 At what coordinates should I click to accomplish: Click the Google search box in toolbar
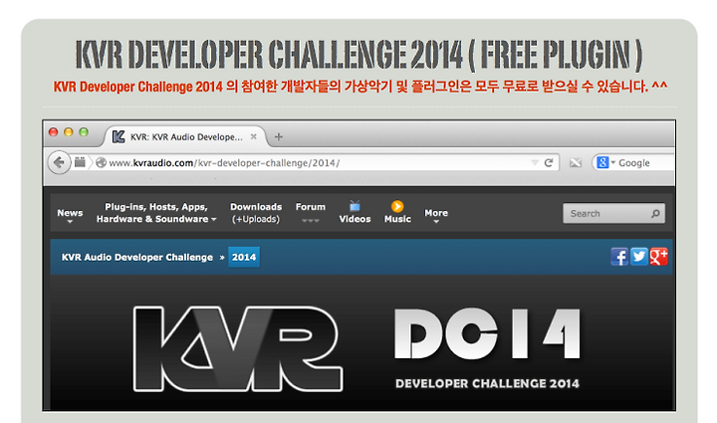633,162
